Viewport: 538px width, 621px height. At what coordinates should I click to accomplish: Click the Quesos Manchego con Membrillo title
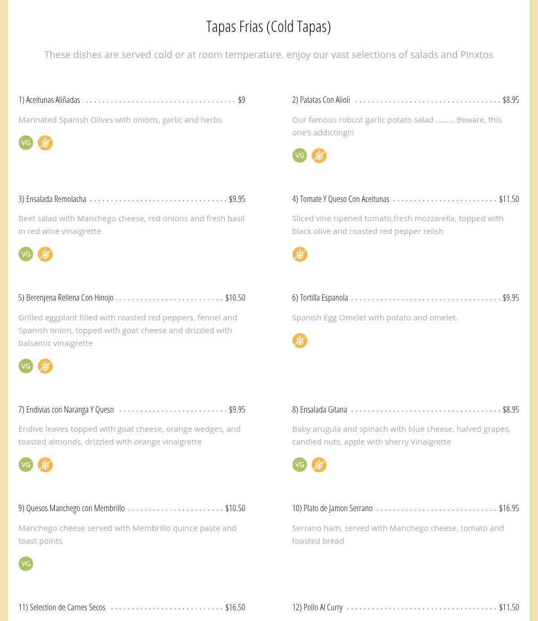(71, 508)
